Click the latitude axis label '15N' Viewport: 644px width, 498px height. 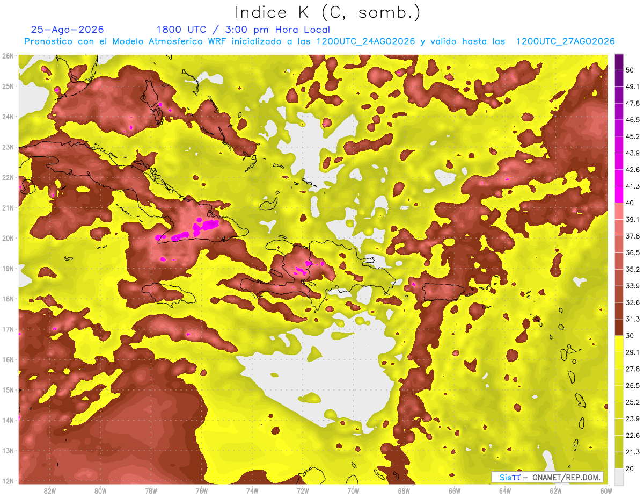[8, 389]
